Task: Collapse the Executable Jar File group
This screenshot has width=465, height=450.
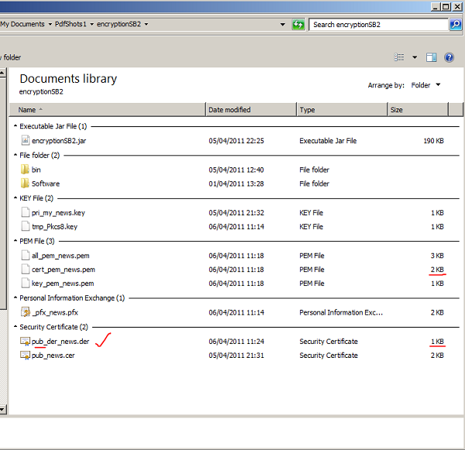Action: [x=15, y=126]
